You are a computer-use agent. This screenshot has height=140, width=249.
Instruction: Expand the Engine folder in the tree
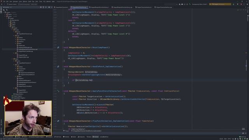point(5,14)
